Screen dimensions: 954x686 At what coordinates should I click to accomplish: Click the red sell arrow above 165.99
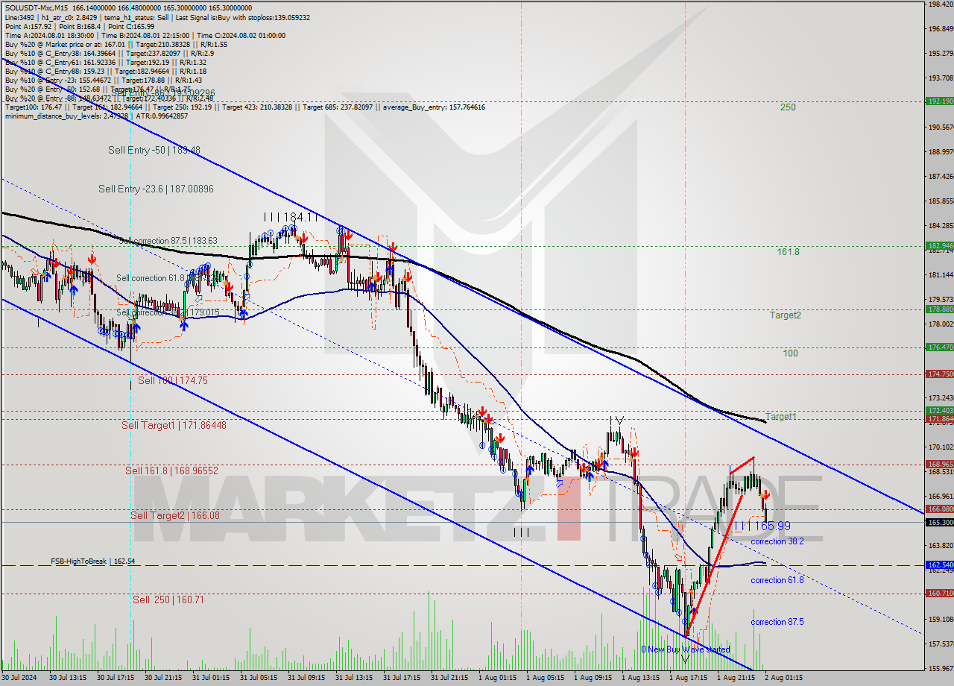[766, 494]
